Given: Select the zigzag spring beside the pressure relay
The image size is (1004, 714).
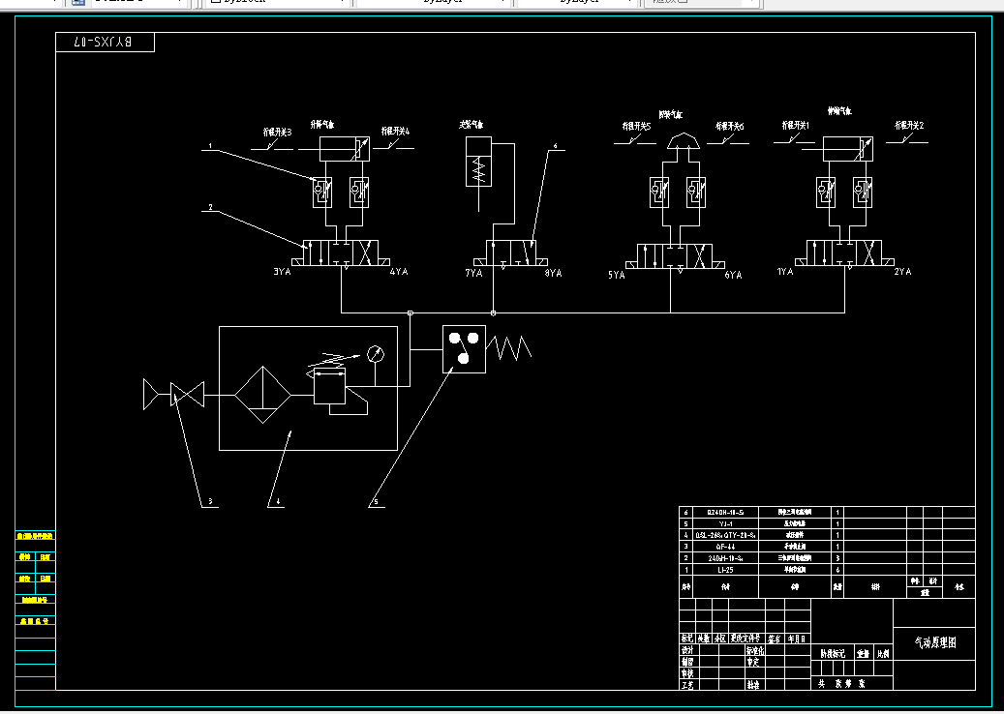Looking at the screenshot, I should point(509,348).
